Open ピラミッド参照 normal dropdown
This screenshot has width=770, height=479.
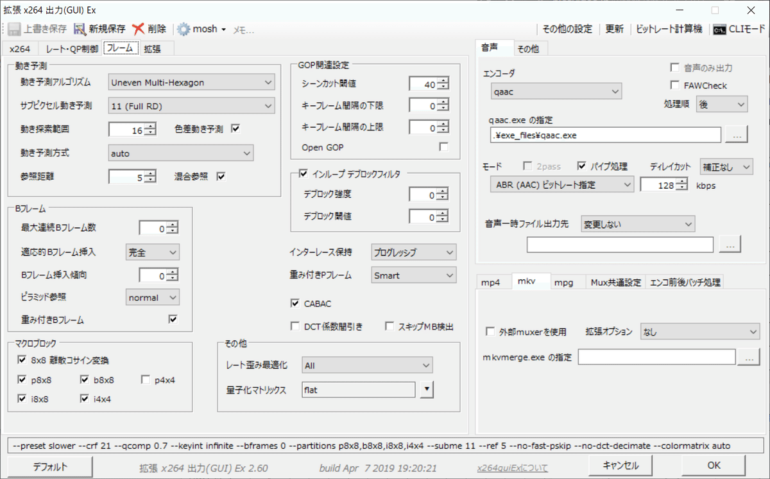[x=152, y=297]
